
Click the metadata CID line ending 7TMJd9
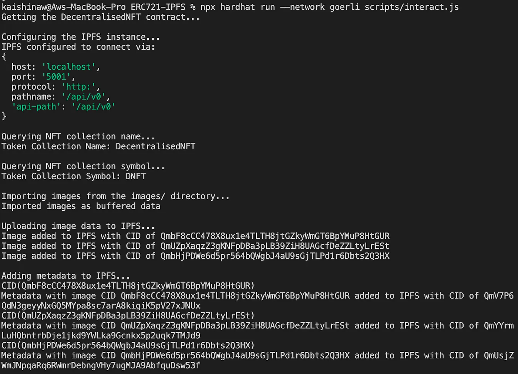[x=101, y=336]
